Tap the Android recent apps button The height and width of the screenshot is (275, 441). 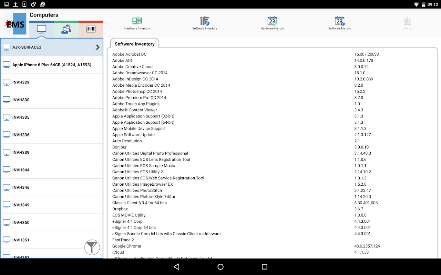click(265, 267)
